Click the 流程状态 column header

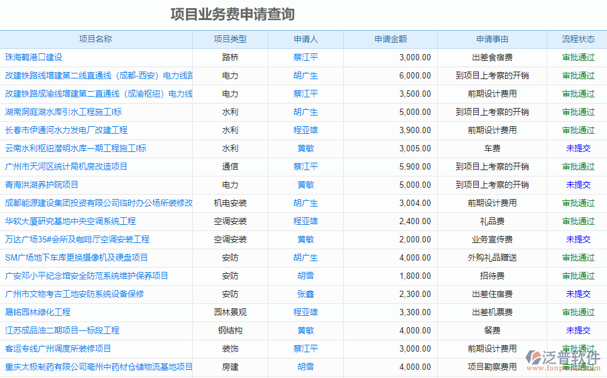pyautogui.click(x=578, y=39)
